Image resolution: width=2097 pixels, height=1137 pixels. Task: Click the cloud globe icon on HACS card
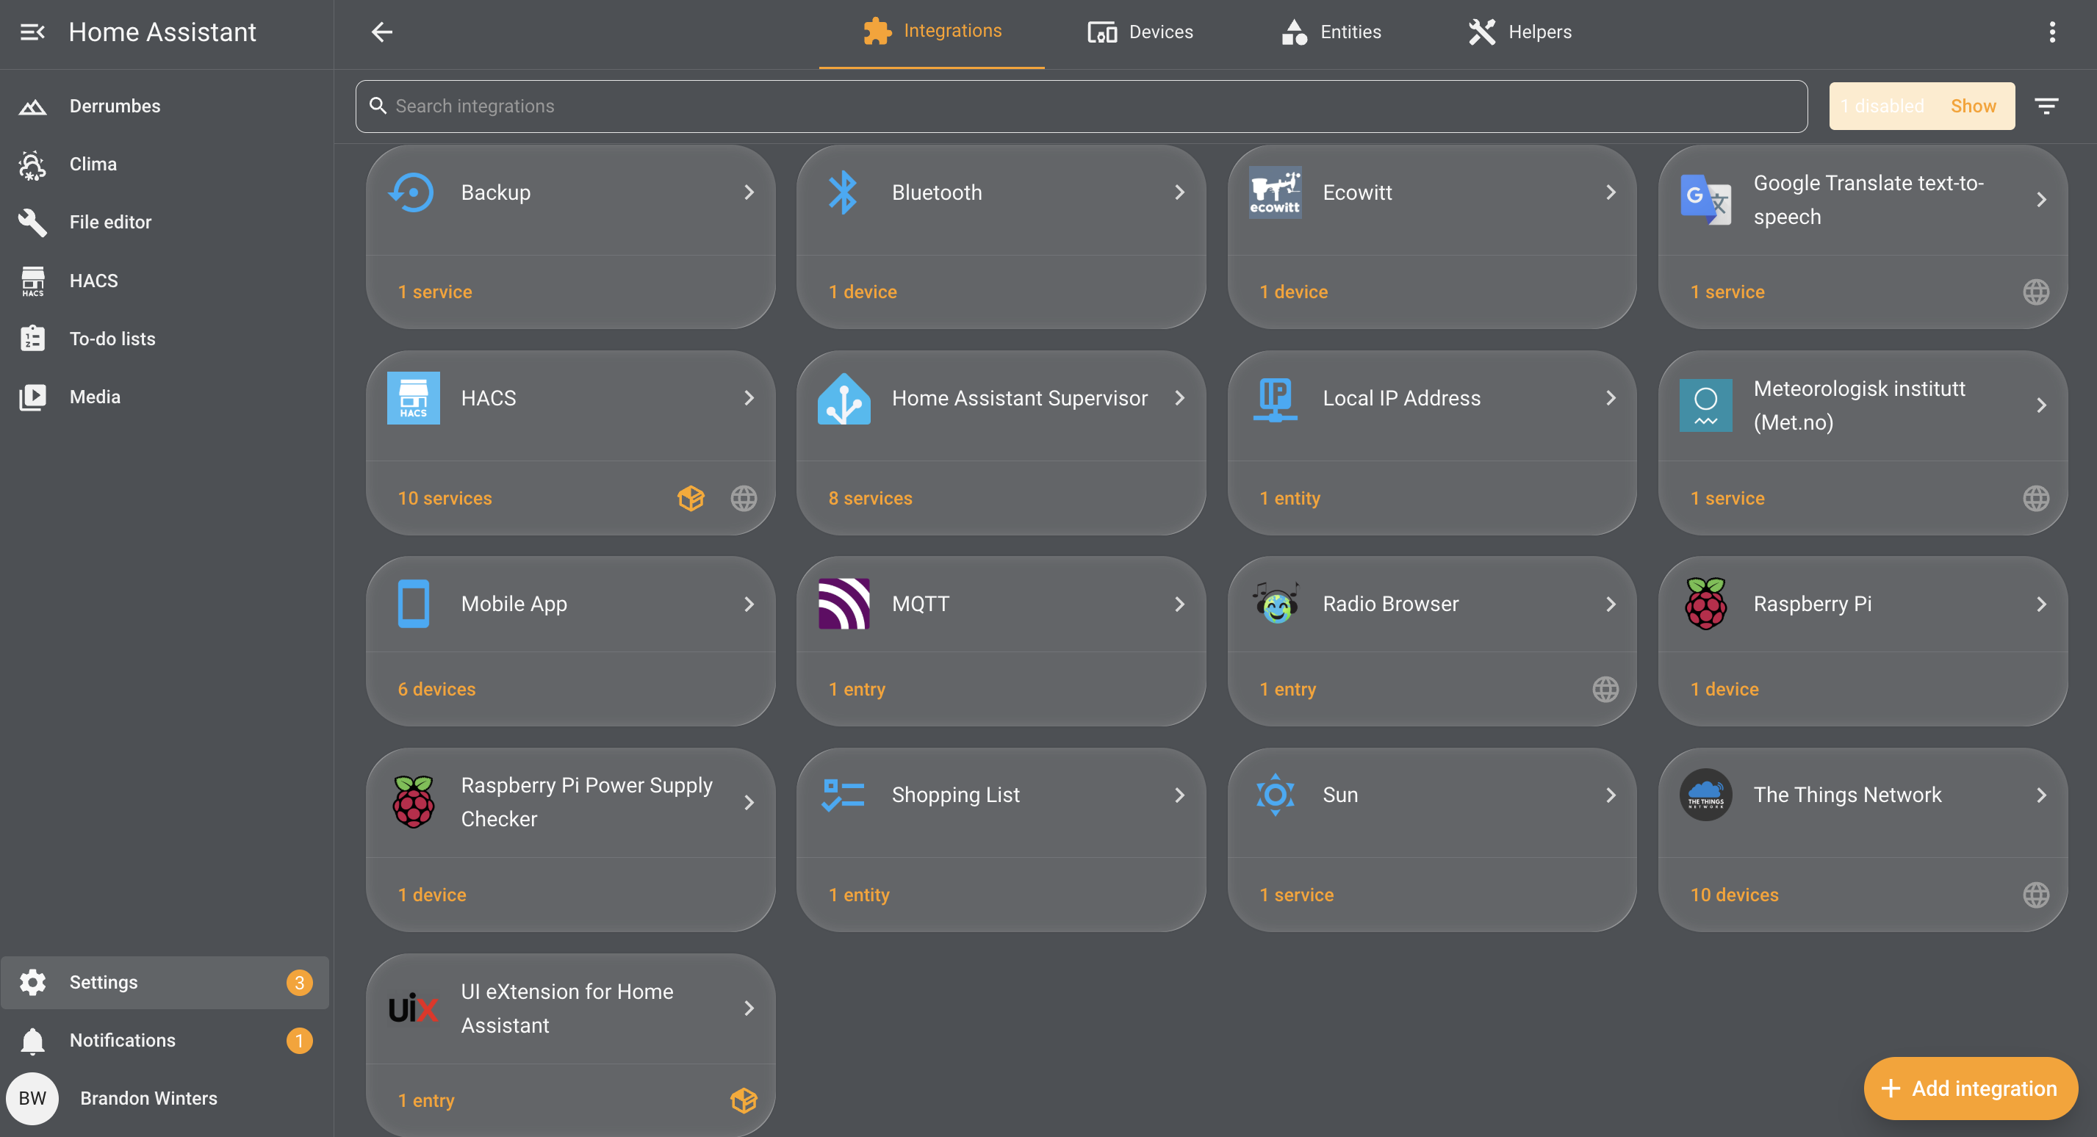(744, 498)
